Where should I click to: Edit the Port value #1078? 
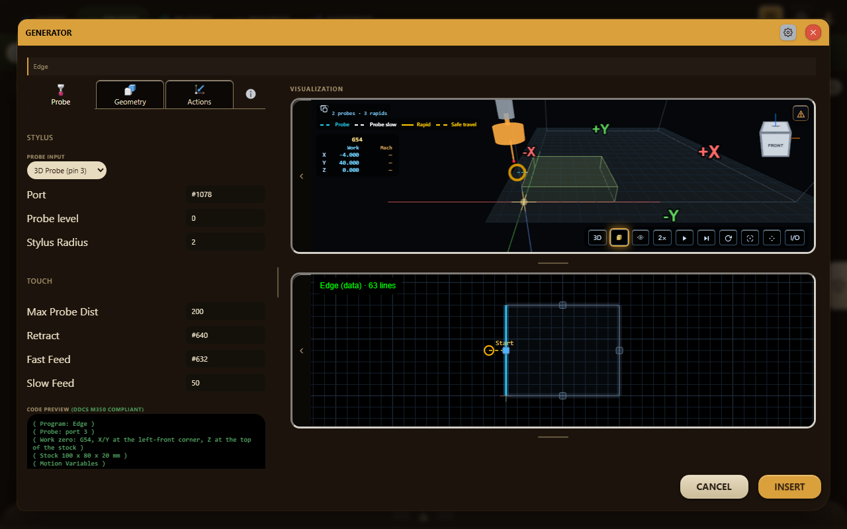pyautogui.click(x=226, y=194)
